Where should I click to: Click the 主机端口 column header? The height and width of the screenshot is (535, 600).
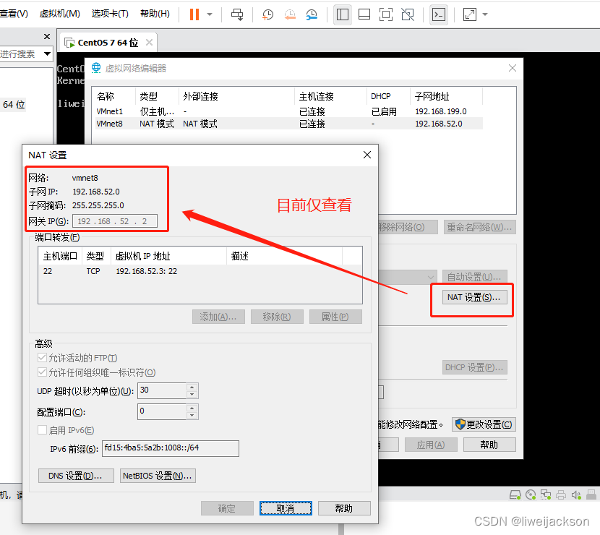pos(60,256)
